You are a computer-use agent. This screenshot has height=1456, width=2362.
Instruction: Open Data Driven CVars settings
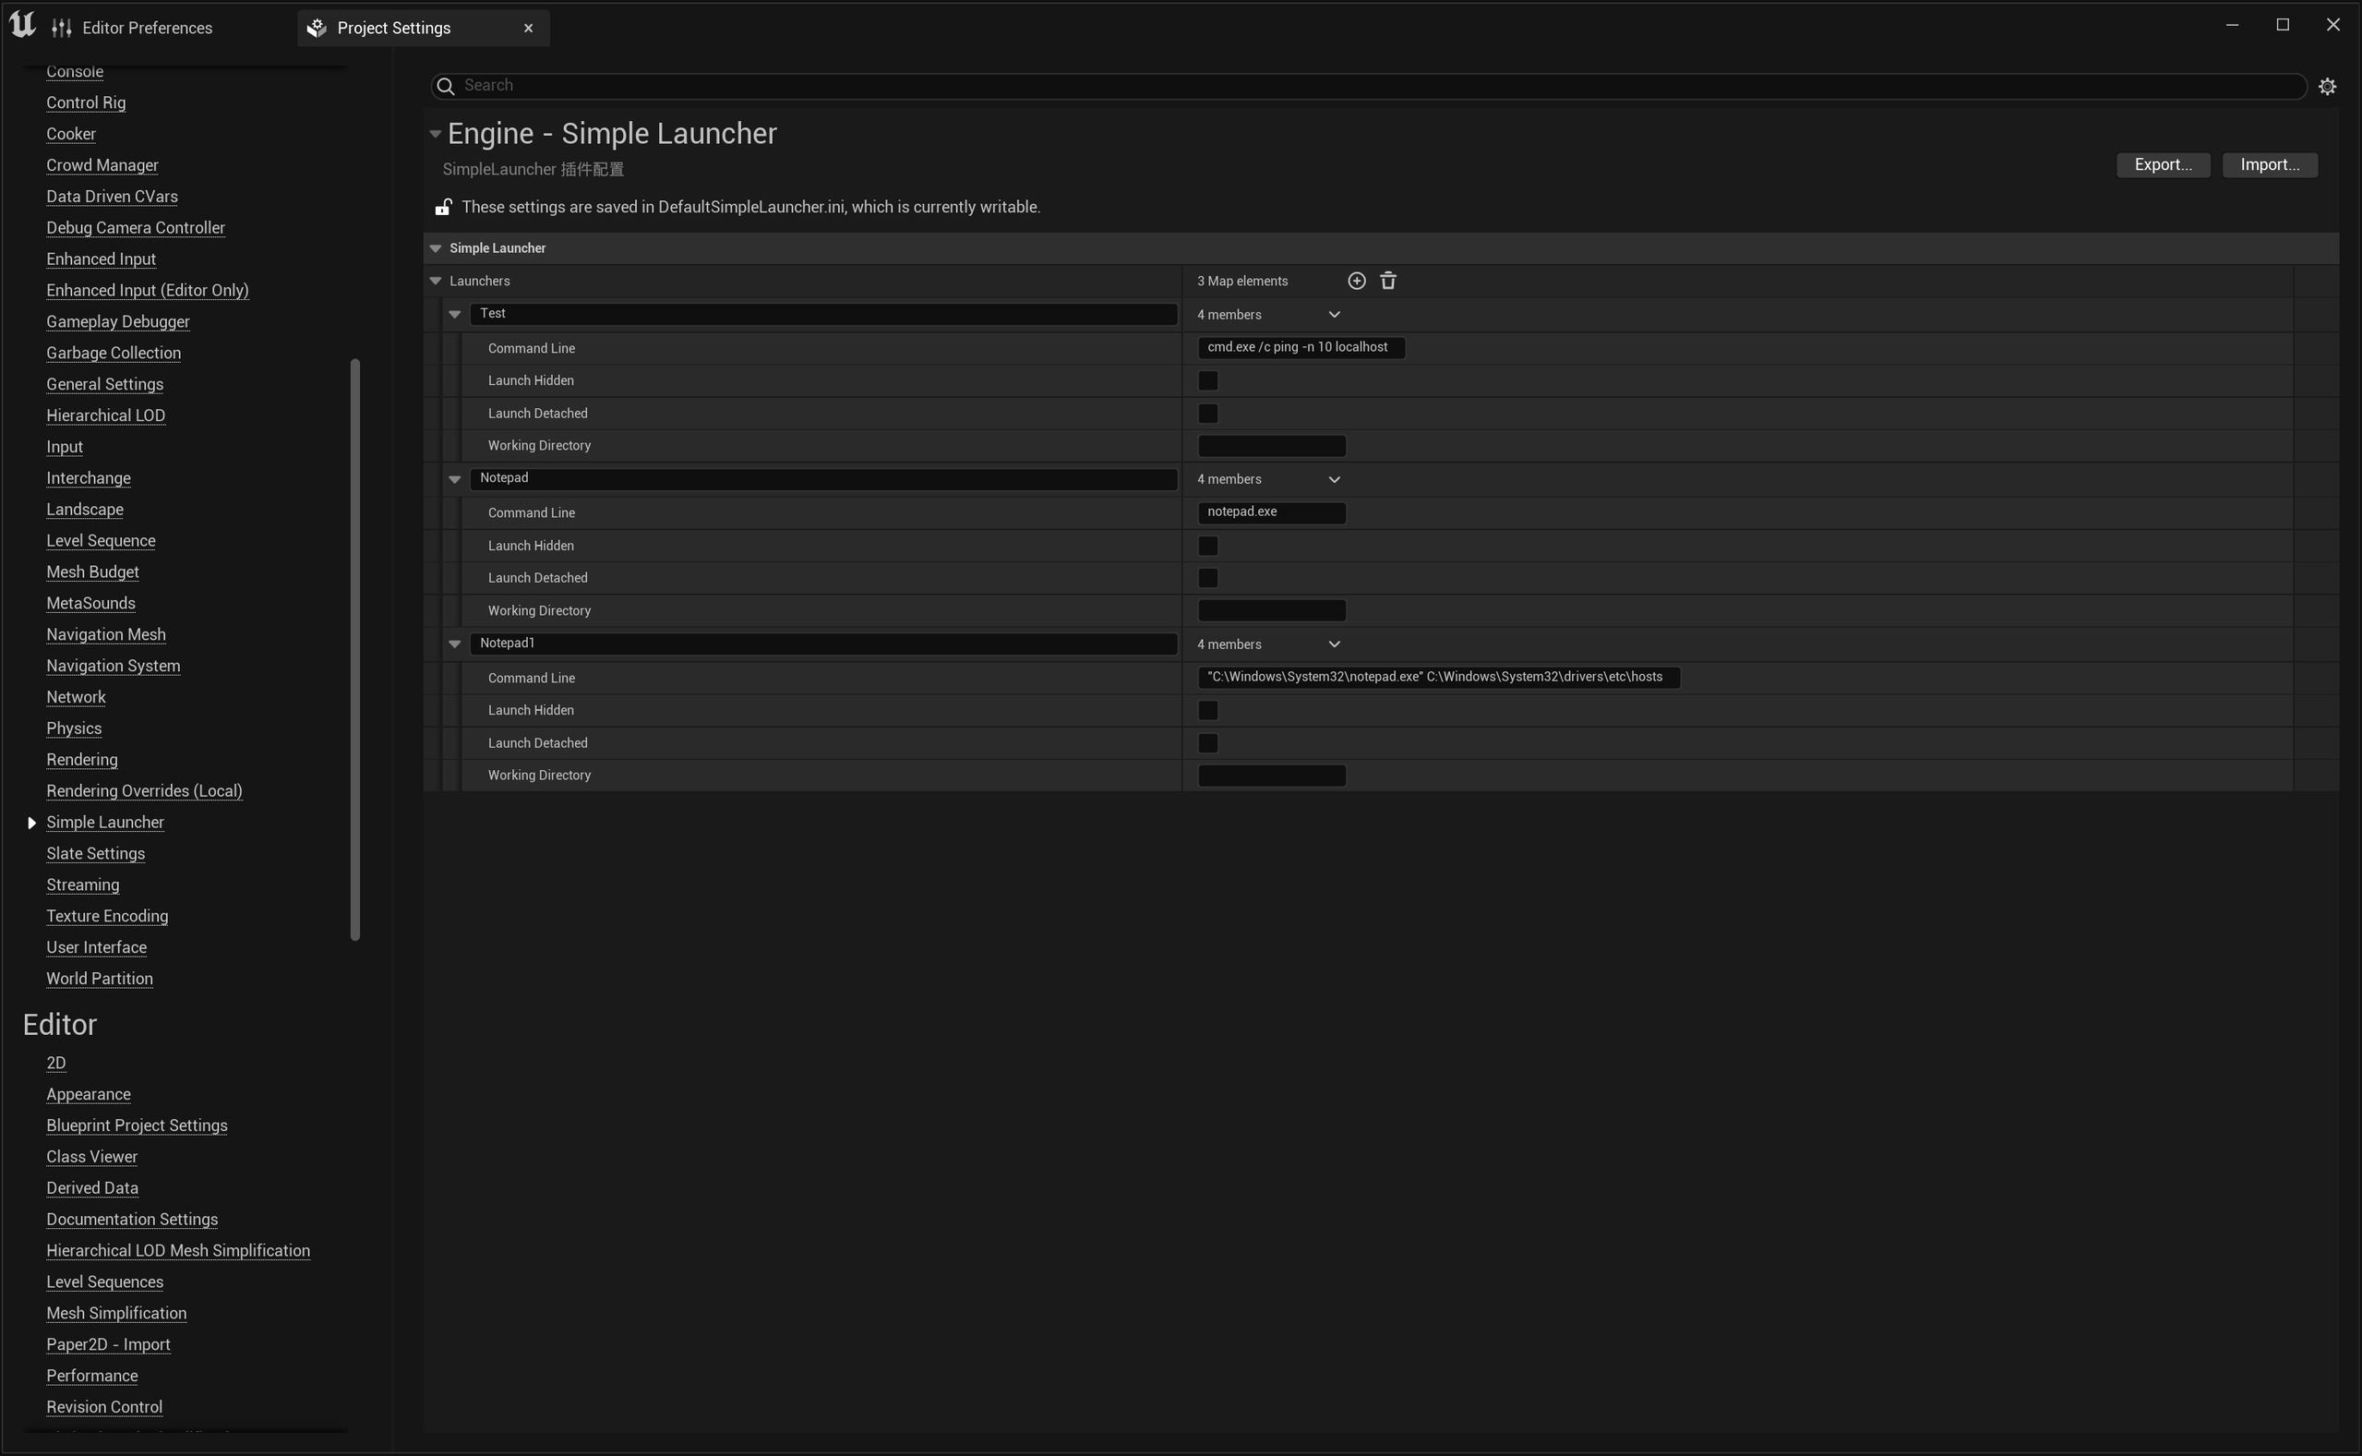[x=112, y=197]
